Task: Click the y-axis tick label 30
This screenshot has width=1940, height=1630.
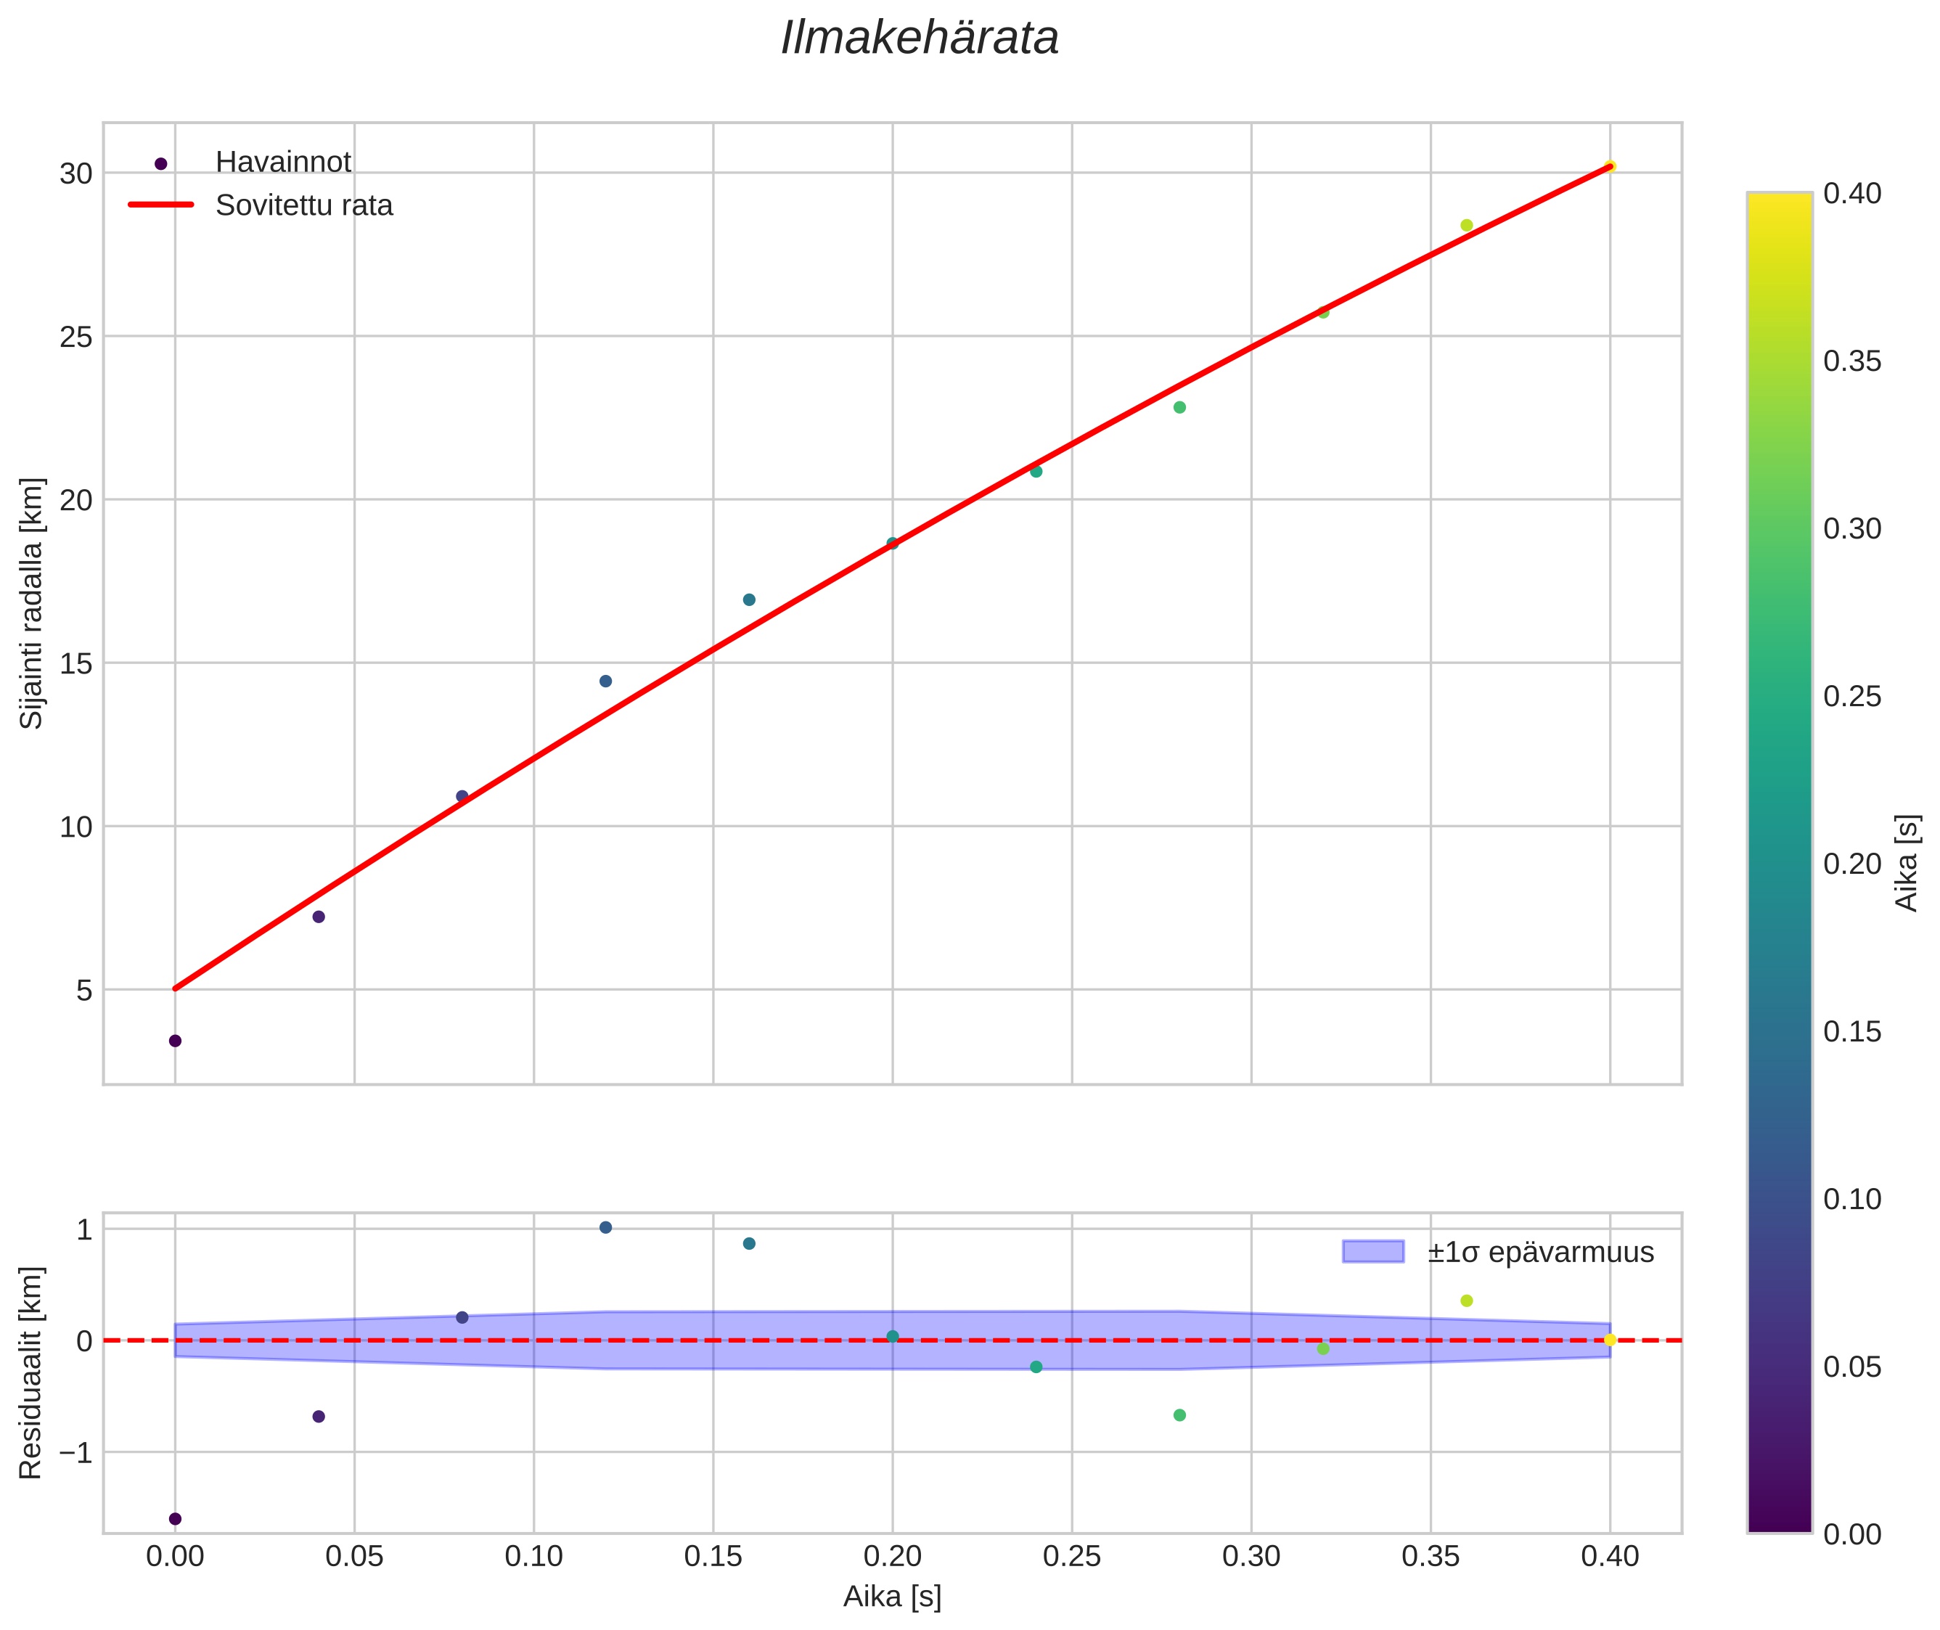Action: click(x=75, y=173)
